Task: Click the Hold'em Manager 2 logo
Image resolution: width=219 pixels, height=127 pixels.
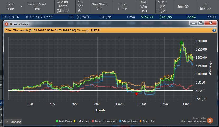Action: pos(210,120)
